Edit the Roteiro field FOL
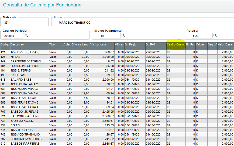Image resolution: width=234 pixels, height=146 pixels. (202, 36)
